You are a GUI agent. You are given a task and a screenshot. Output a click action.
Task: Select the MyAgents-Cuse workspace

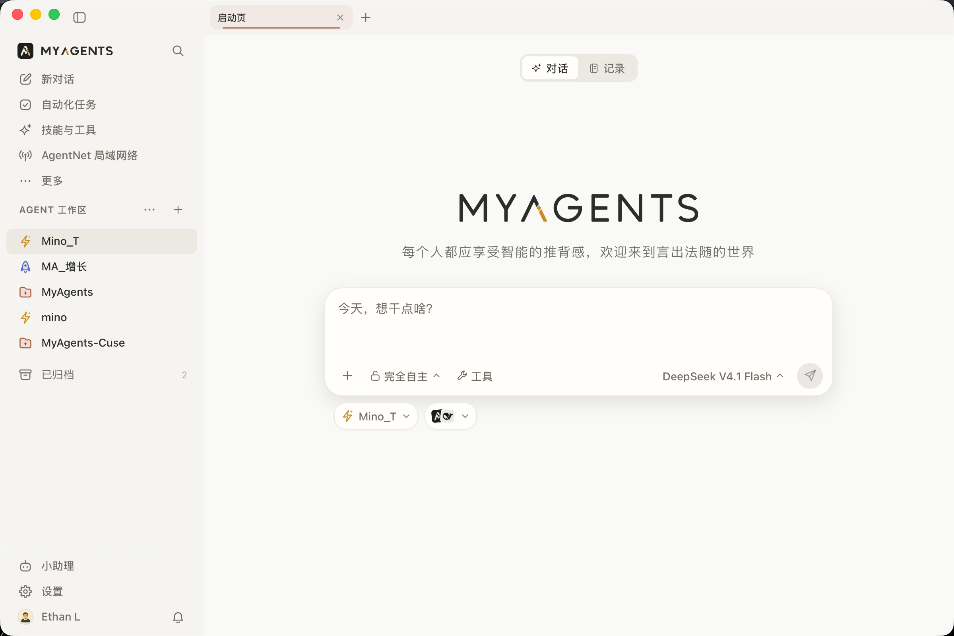coord(101,343)
